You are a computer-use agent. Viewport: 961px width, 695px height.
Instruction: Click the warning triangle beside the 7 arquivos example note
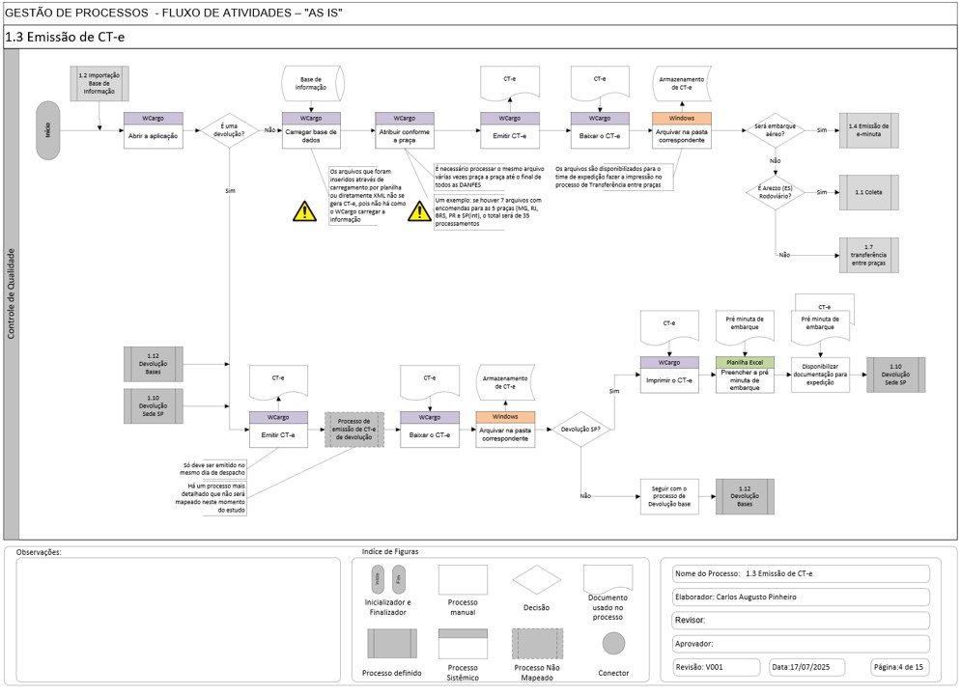419,211
